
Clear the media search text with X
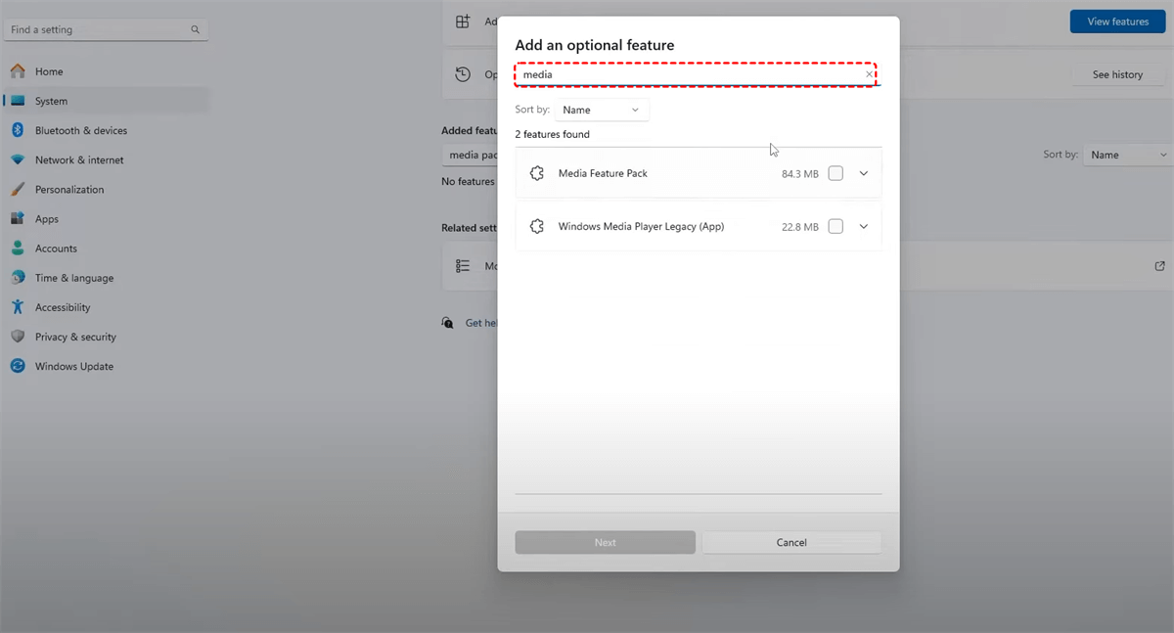(869, 74)
